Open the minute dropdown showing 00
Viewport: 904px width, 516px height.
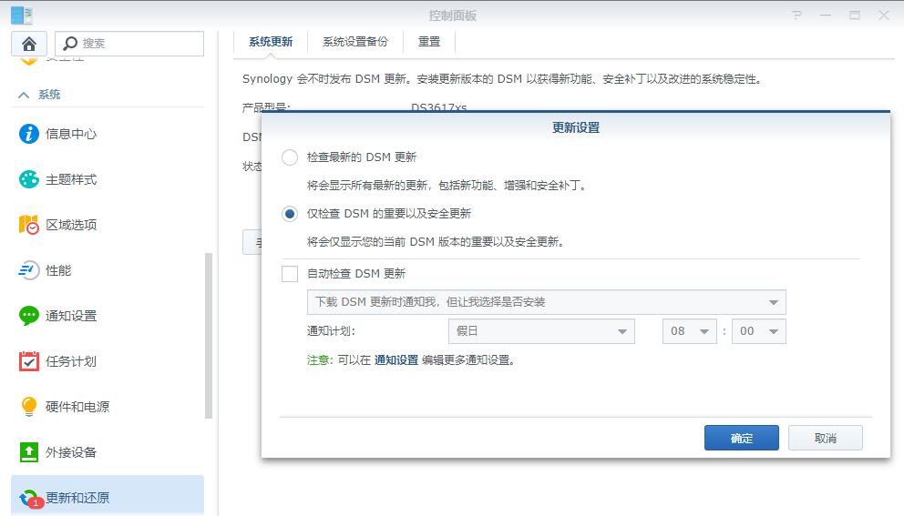759,331
